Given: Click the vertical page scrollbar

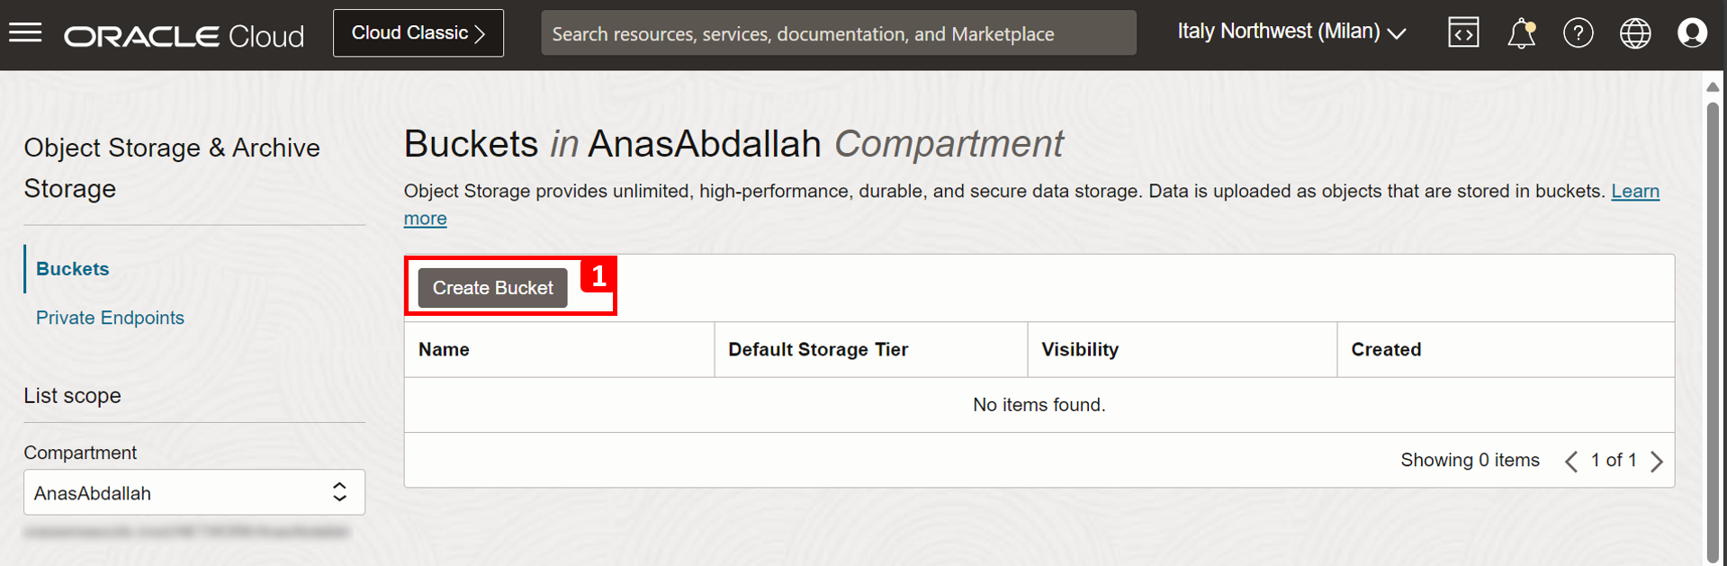Looking at the screenshot, I should click(1712, 324).
